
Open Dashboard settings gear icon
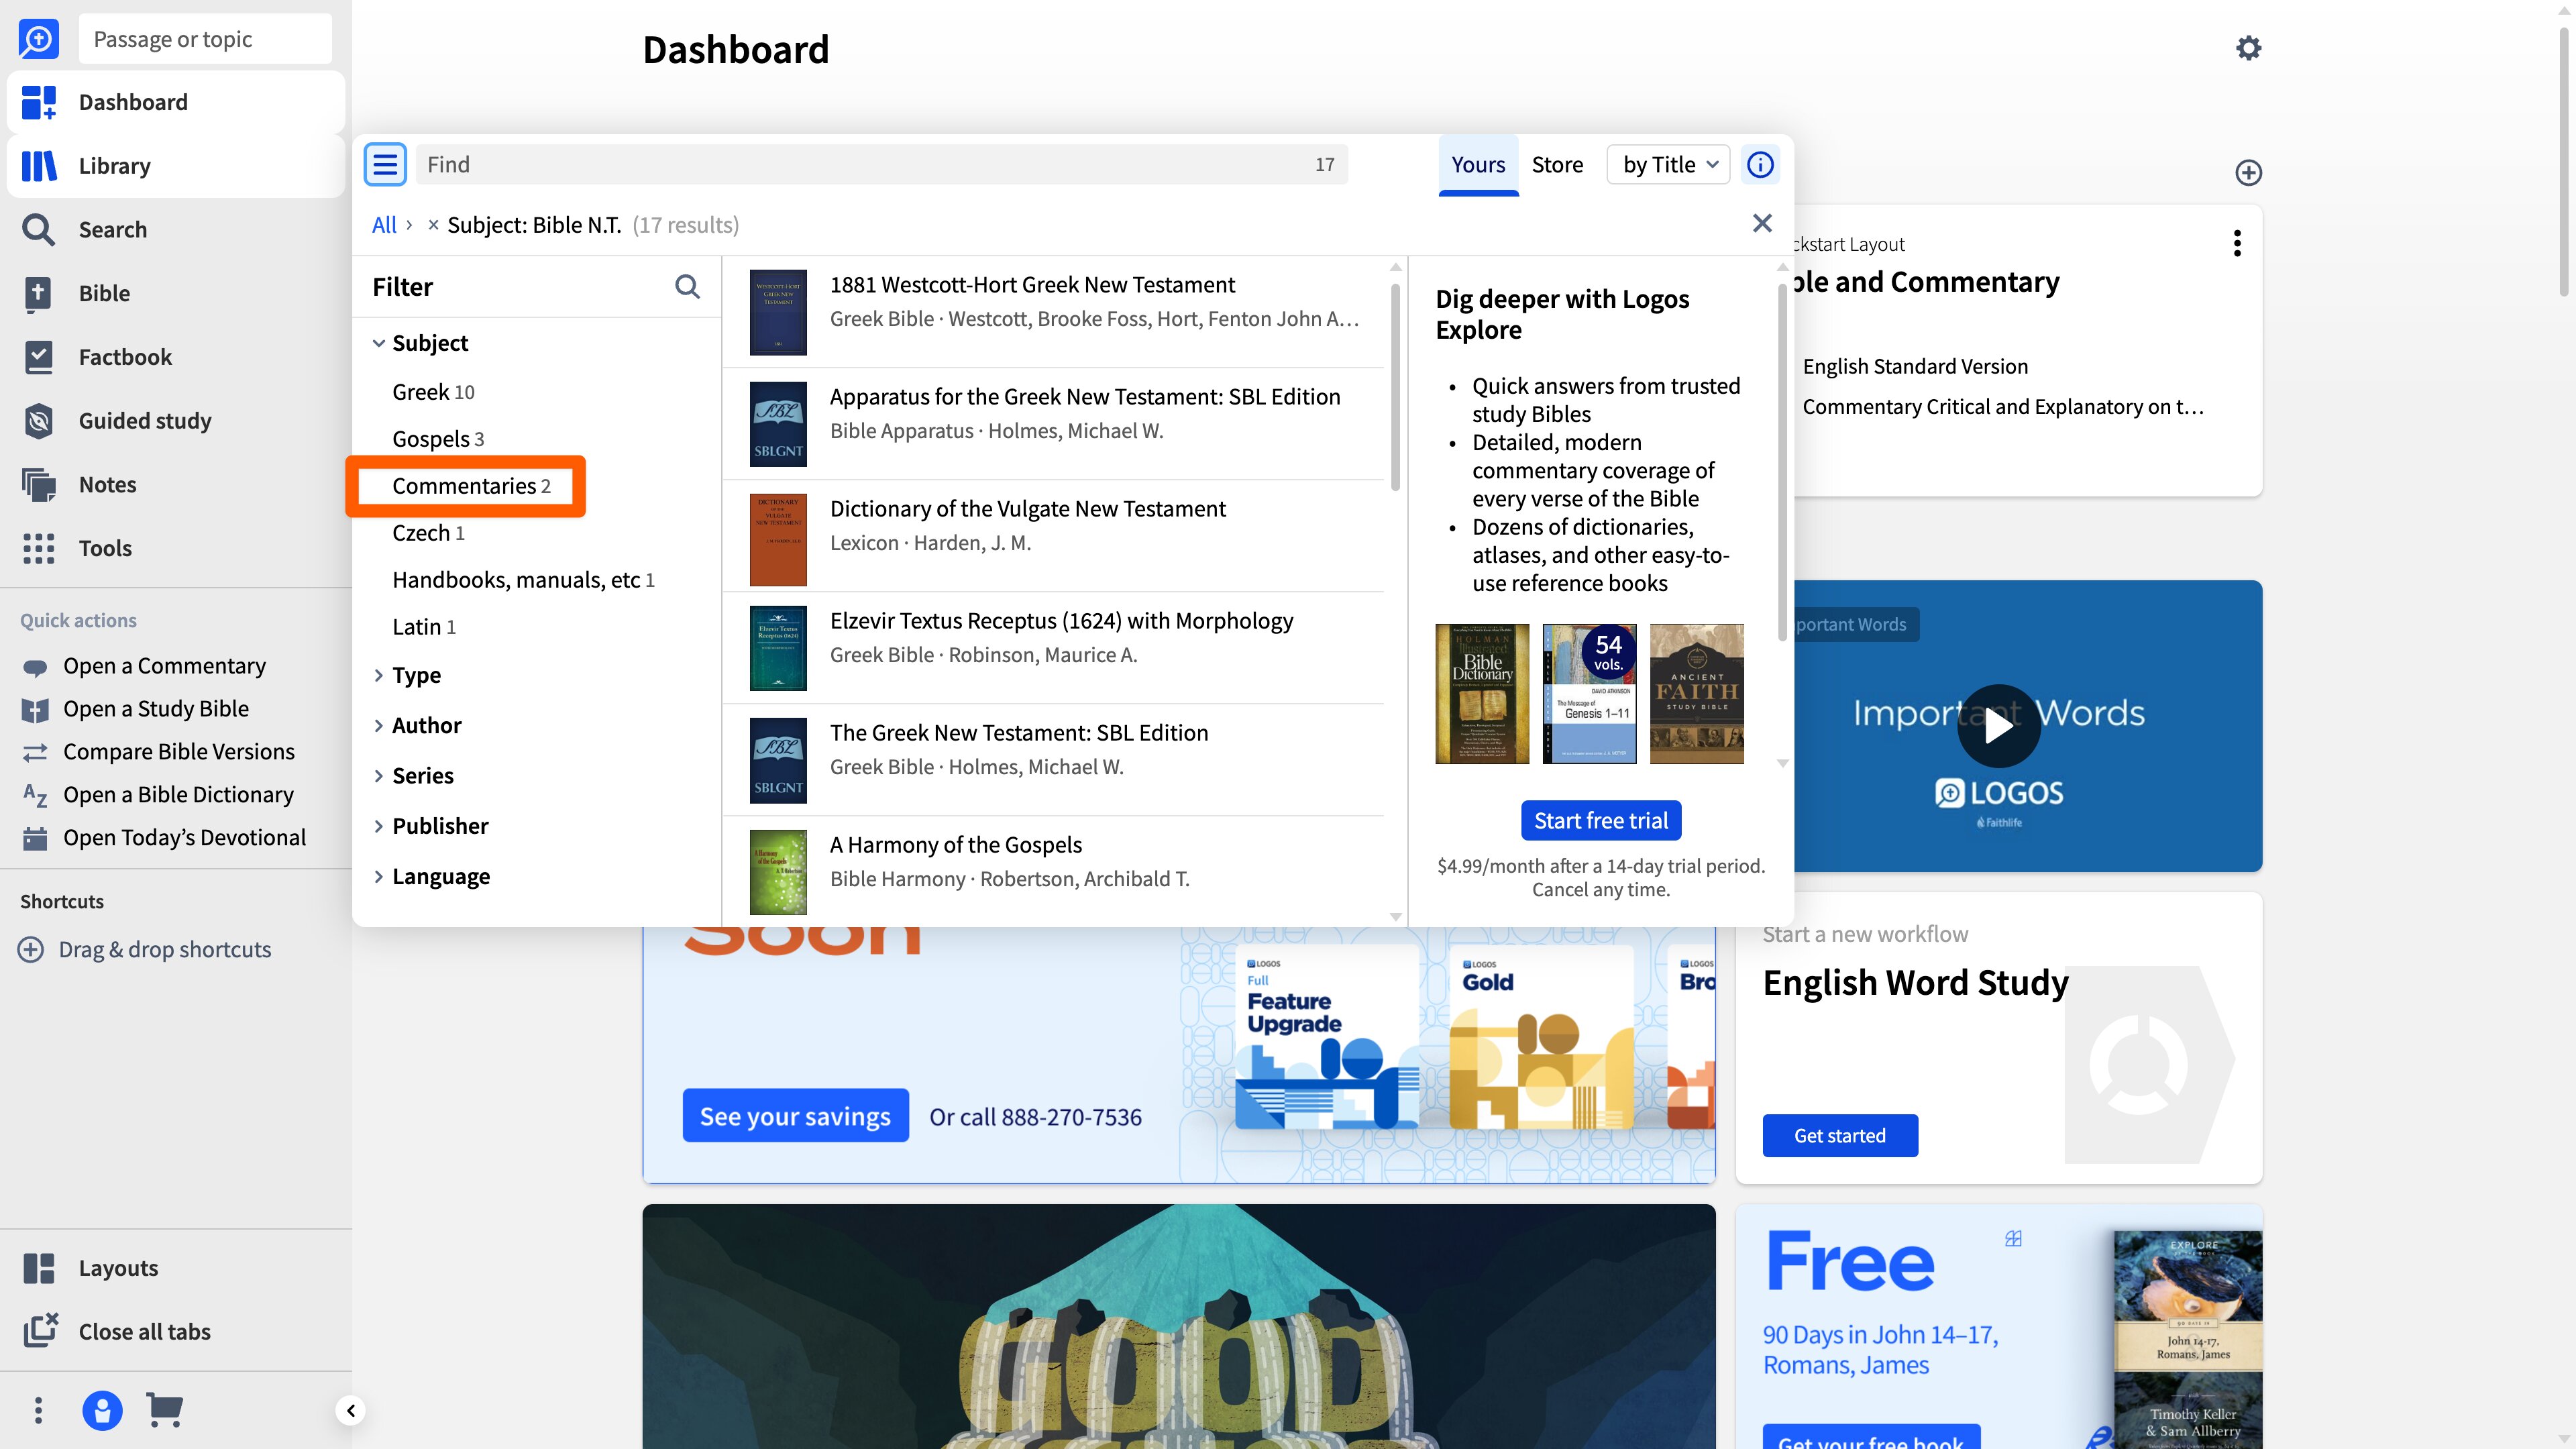(x=2249, y=48)
